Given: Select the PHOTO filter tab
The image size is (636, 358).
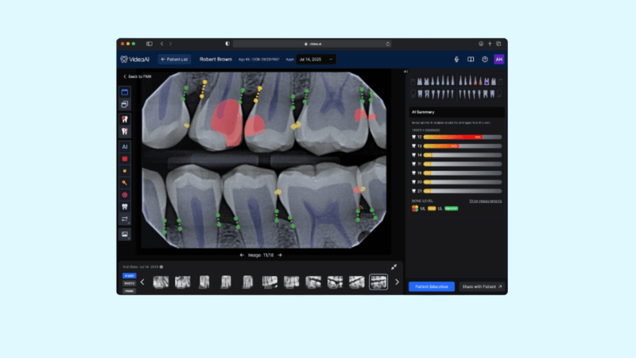Looking at the screenshot, I should pyautogui.click(x=129, y=283).
